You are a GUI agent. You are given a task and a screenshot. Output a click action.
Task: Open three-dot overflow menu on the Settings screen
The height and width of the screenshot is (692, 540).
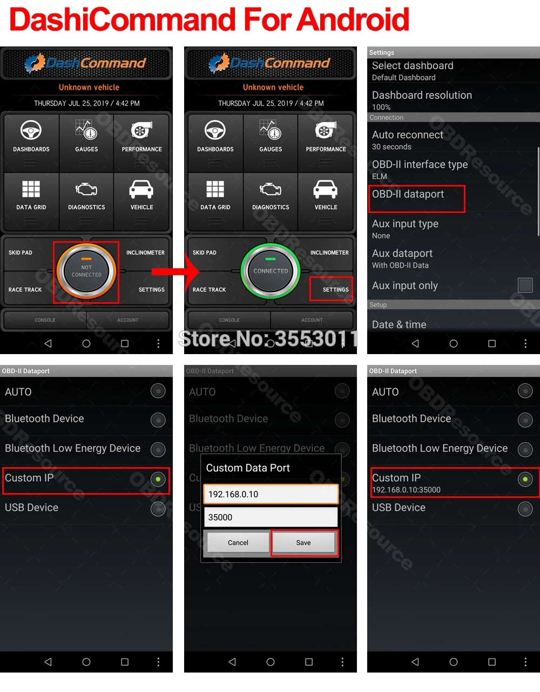(x=525, y=343)
